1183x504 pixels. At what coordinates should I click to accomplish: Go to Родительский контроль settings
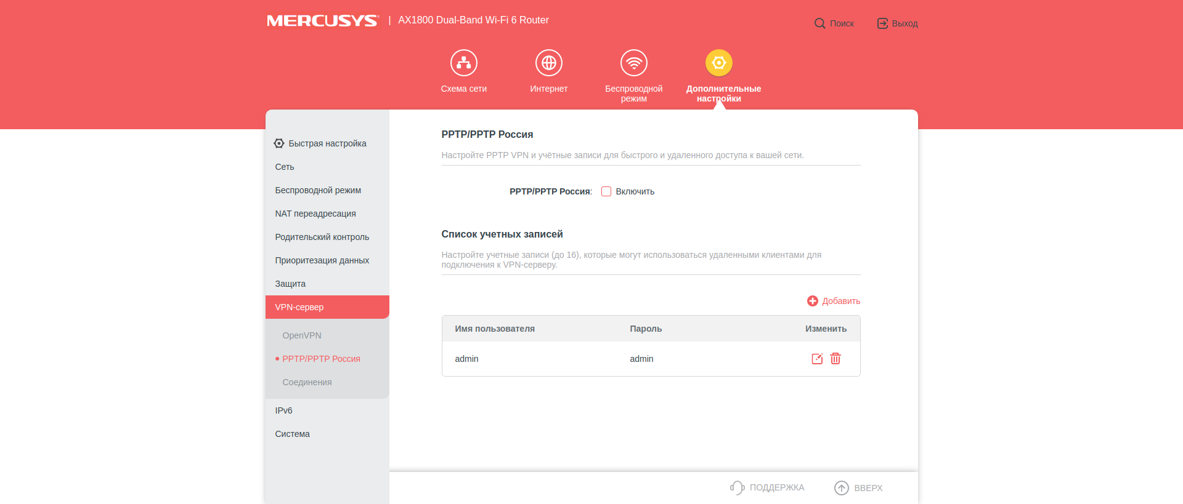(x=322, y=237)
